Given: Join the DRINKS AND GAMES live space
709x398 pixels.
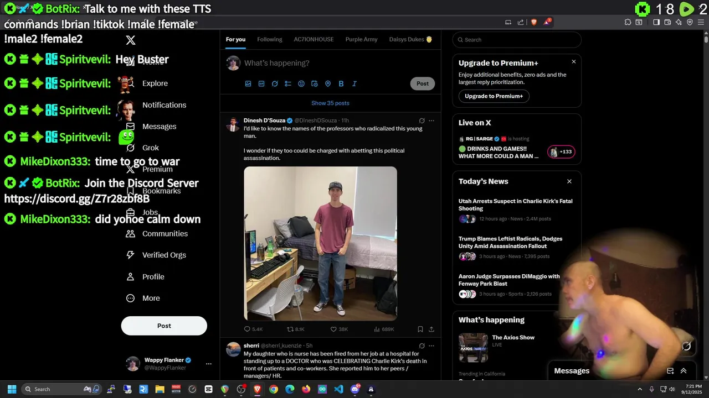Looking at the screenshot, I should coord(516,148).
